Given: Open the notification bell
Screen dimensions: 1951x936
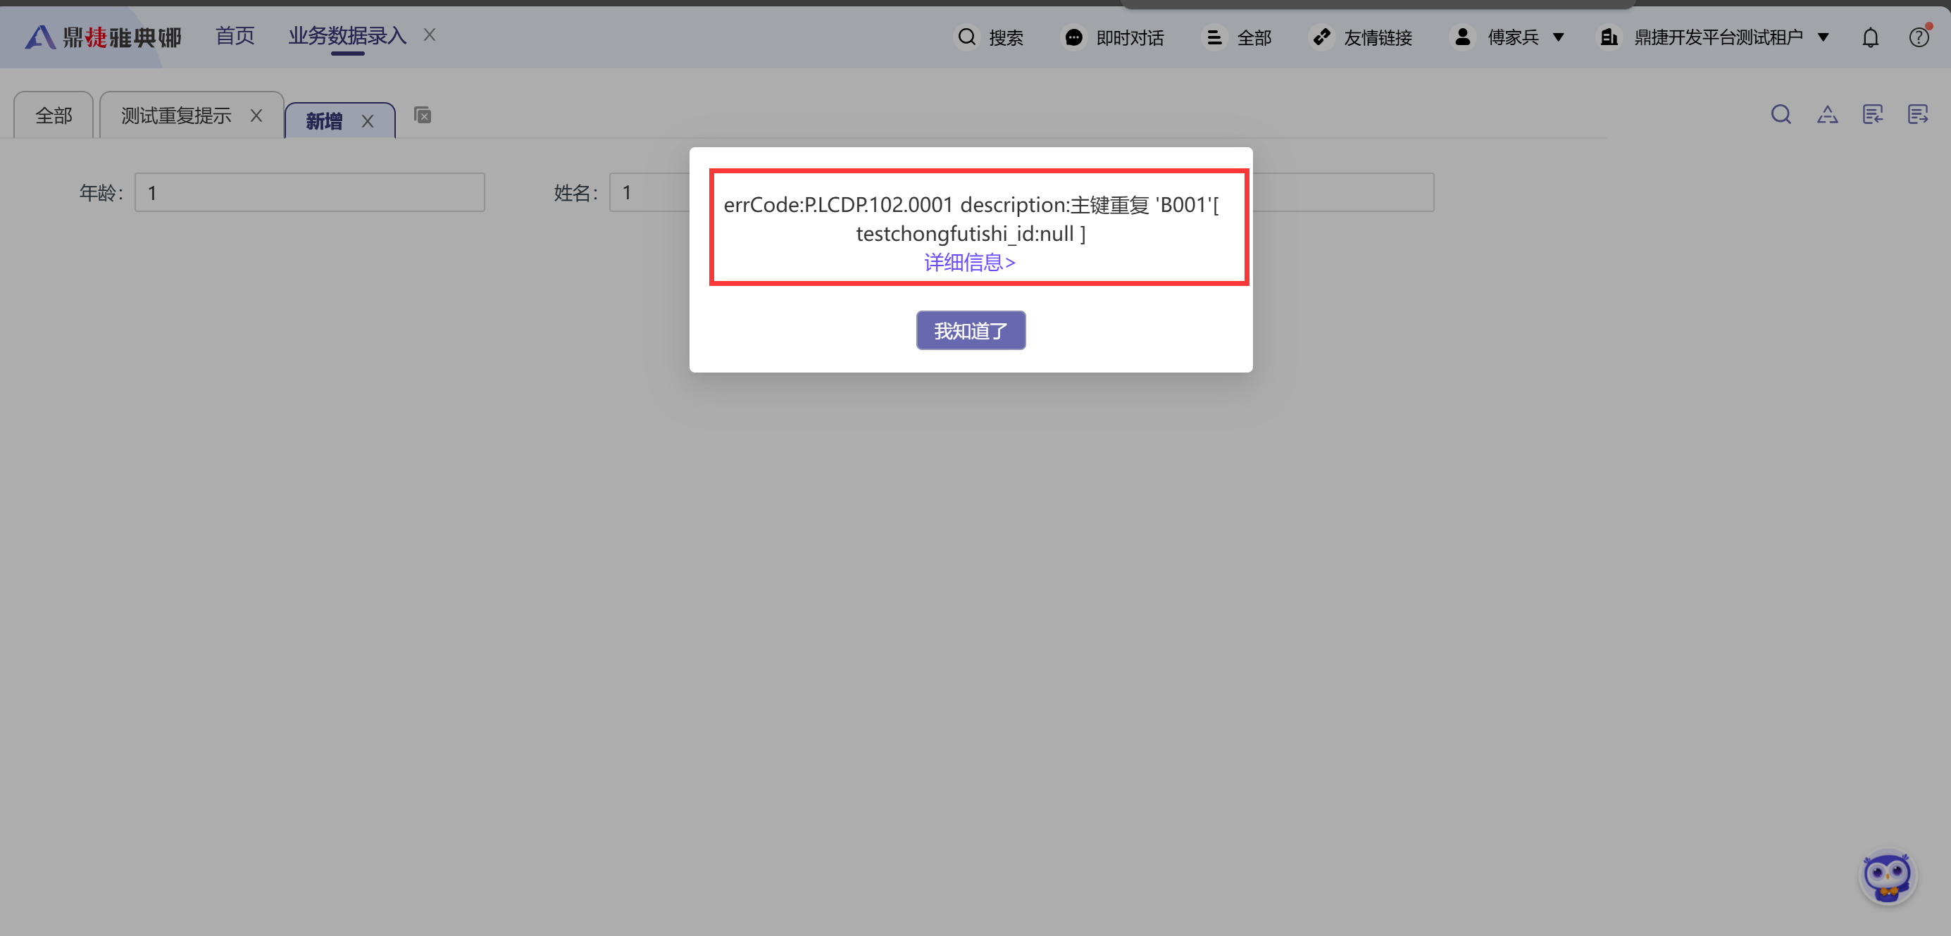Looking at the screenshot, I should [1870, 37].
